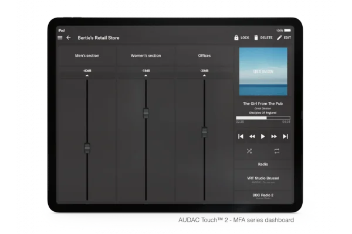The height and width of the screenshot is (234, 352).
Task: Skip to next track
Action: point(285,136)
